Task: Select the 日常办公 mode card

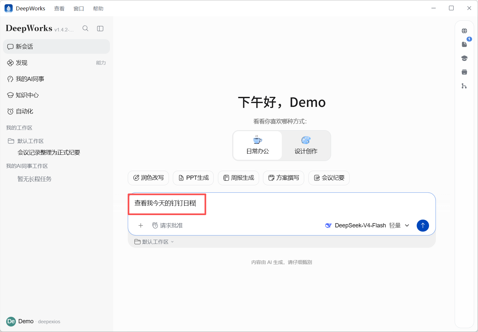Action: (x=258, y=145)
